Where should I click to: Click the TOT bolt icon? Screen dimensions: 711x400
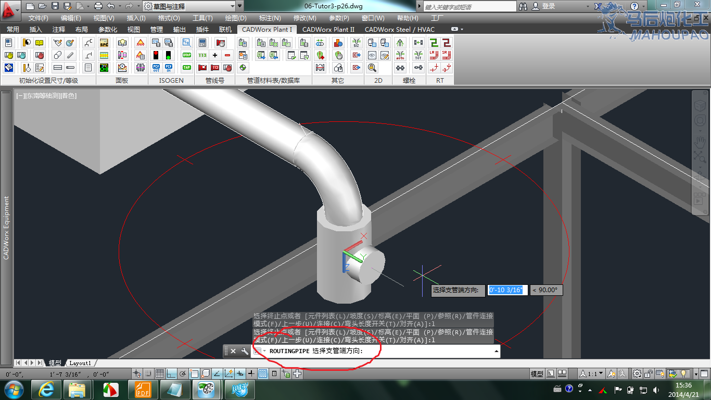point(418,55)
